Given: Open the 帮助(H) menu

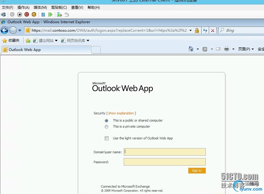Looking at the screenshot, I should coord(94,8).
